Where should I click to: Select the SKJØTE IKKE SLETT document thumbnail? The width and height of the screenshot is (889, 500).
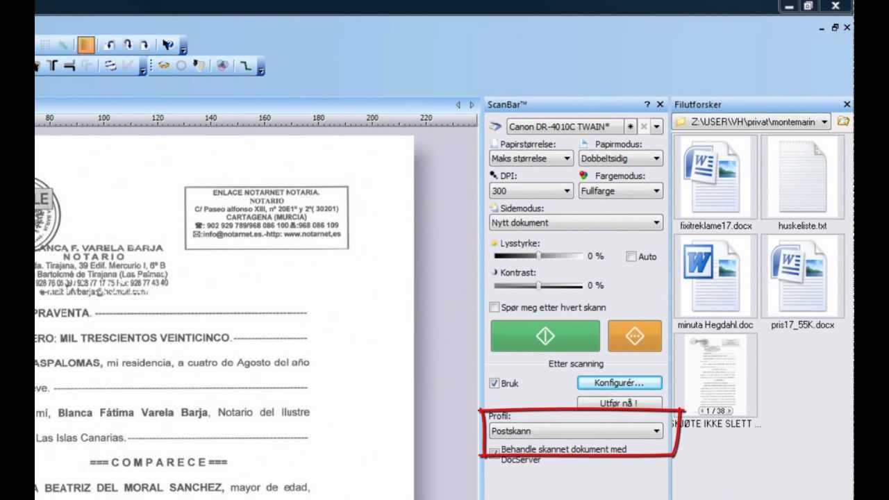[x=715, y=376]
